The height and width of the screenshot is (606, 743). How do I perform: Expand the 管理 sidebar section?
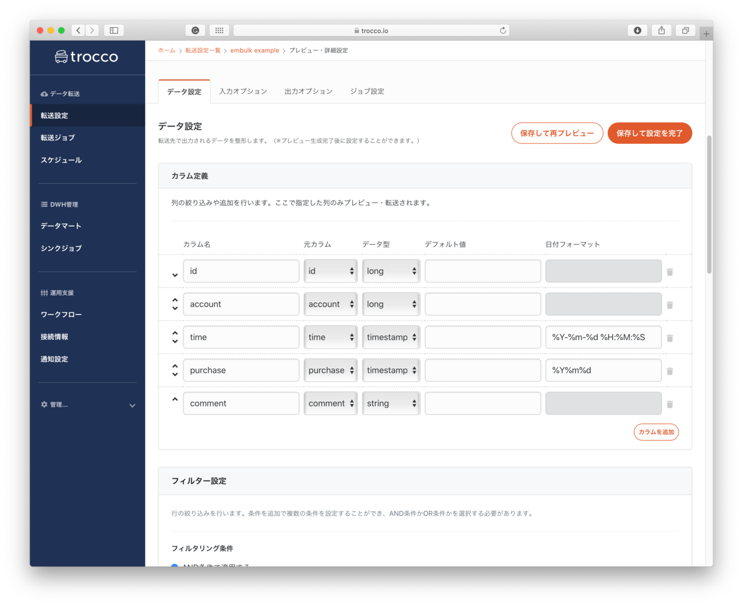click(88, 405)
